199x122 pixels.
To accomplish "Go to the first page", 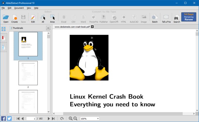I will pyautogui.click(x=18, y=119).
